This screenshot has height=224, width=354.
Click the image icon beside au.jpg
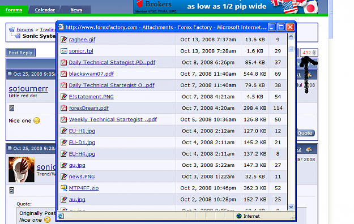63,200
